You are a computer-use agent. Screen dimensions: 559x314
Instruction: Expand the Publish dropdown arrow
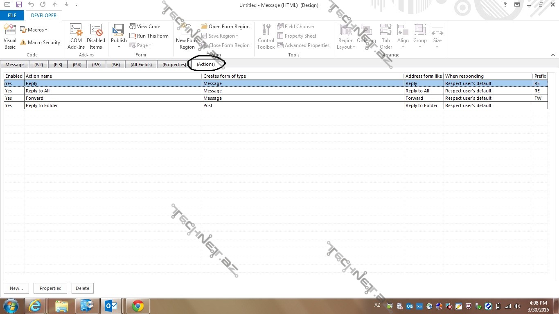click(x=119, y=47)
